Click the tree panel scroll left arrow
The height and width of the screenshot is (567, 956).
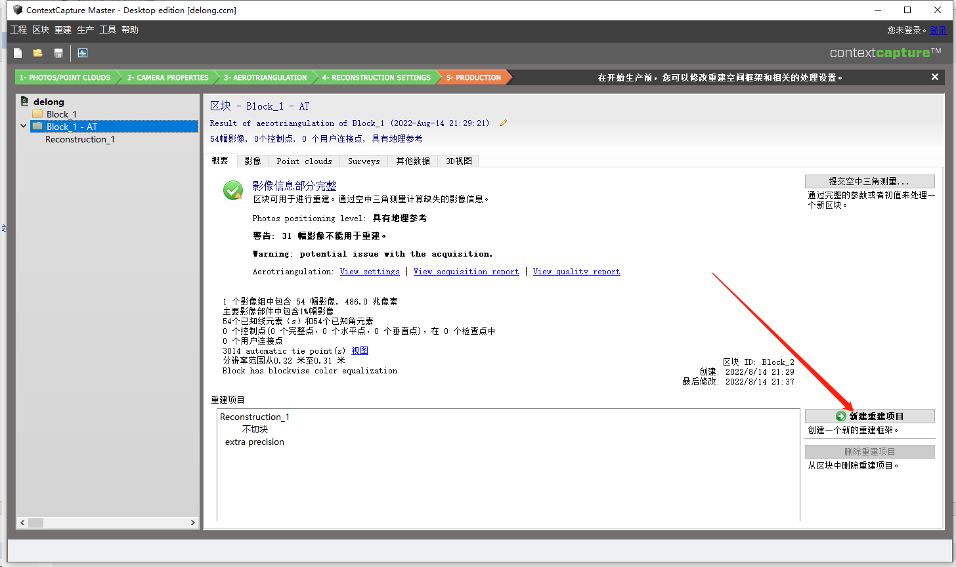22,523
